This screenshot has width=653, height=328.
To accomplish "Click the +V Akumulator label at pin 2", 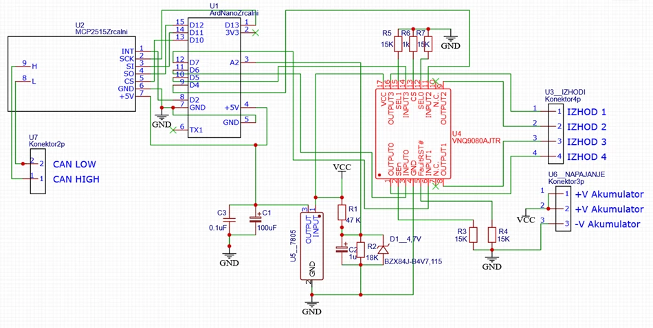I will (x=610, y=209).
